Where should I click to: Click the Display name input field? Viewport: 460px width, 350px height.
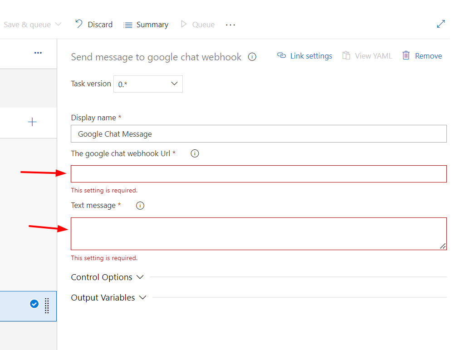pyautogui.click(x=259, y=134)
